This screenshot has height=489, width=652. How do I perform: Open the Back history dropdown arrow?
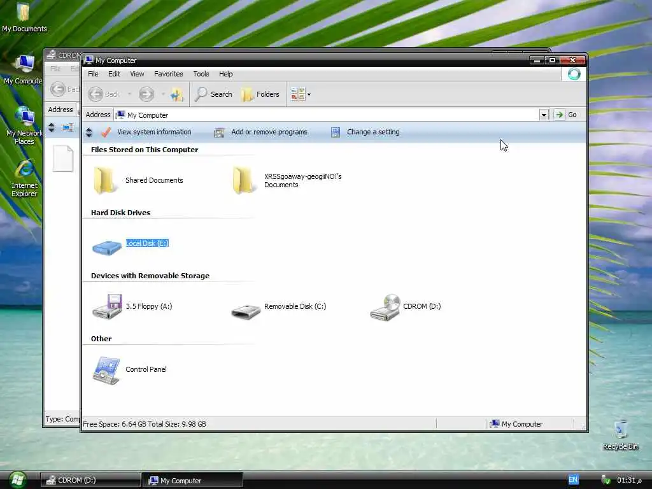[129, 94]
